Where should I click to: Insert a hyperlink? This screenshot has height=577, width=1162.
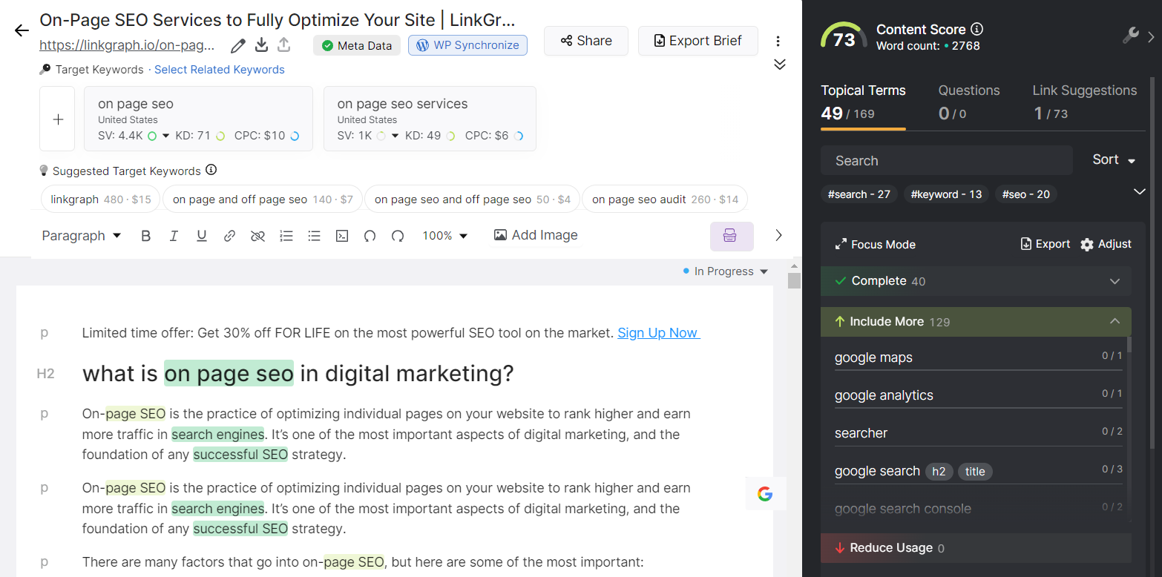coord(230,236)
